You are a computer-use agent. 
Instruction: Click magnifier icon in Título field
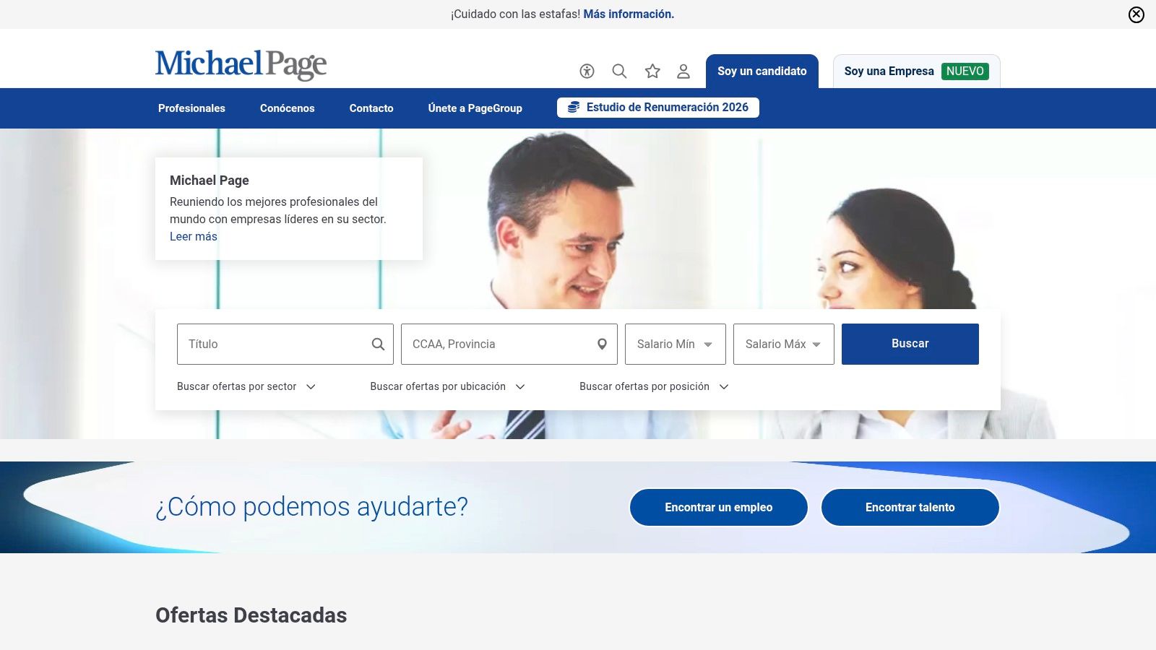tap(378, 344)
